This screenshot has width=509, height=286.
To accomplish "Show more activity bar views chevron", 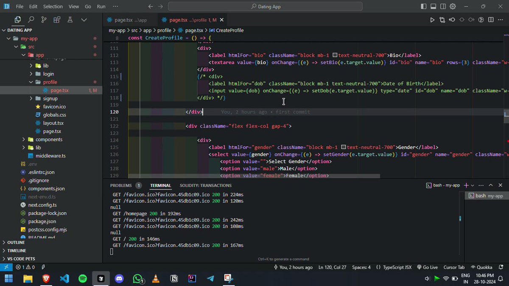I will coord(84,19).
